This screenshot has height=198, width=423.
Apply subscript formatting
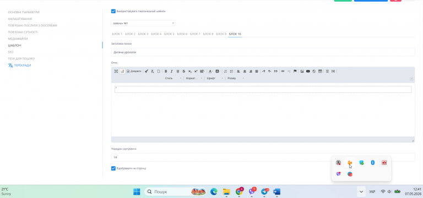tap(190, 71)
